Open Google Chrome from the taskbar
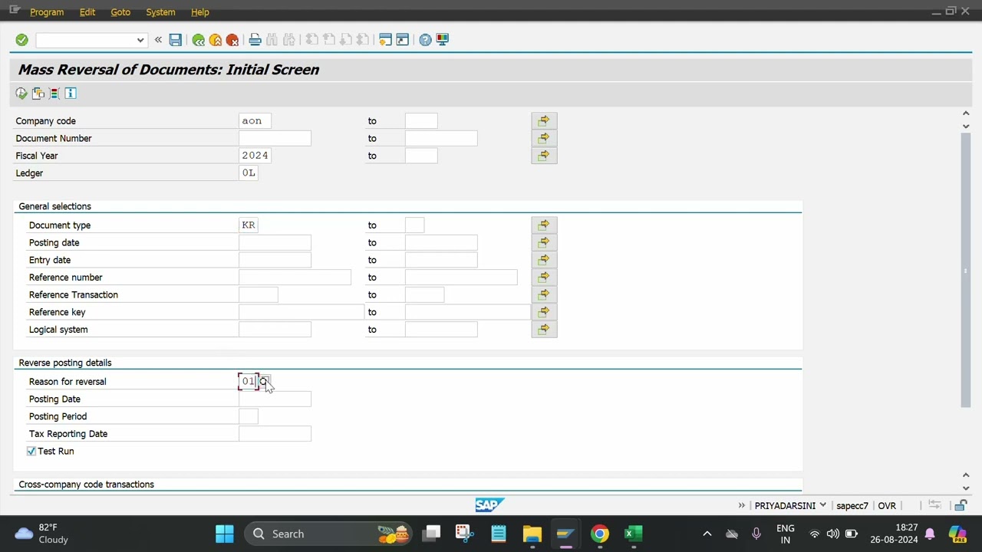Image resolution: width=982 pixels, height=552 pixels. pos(600,534)
